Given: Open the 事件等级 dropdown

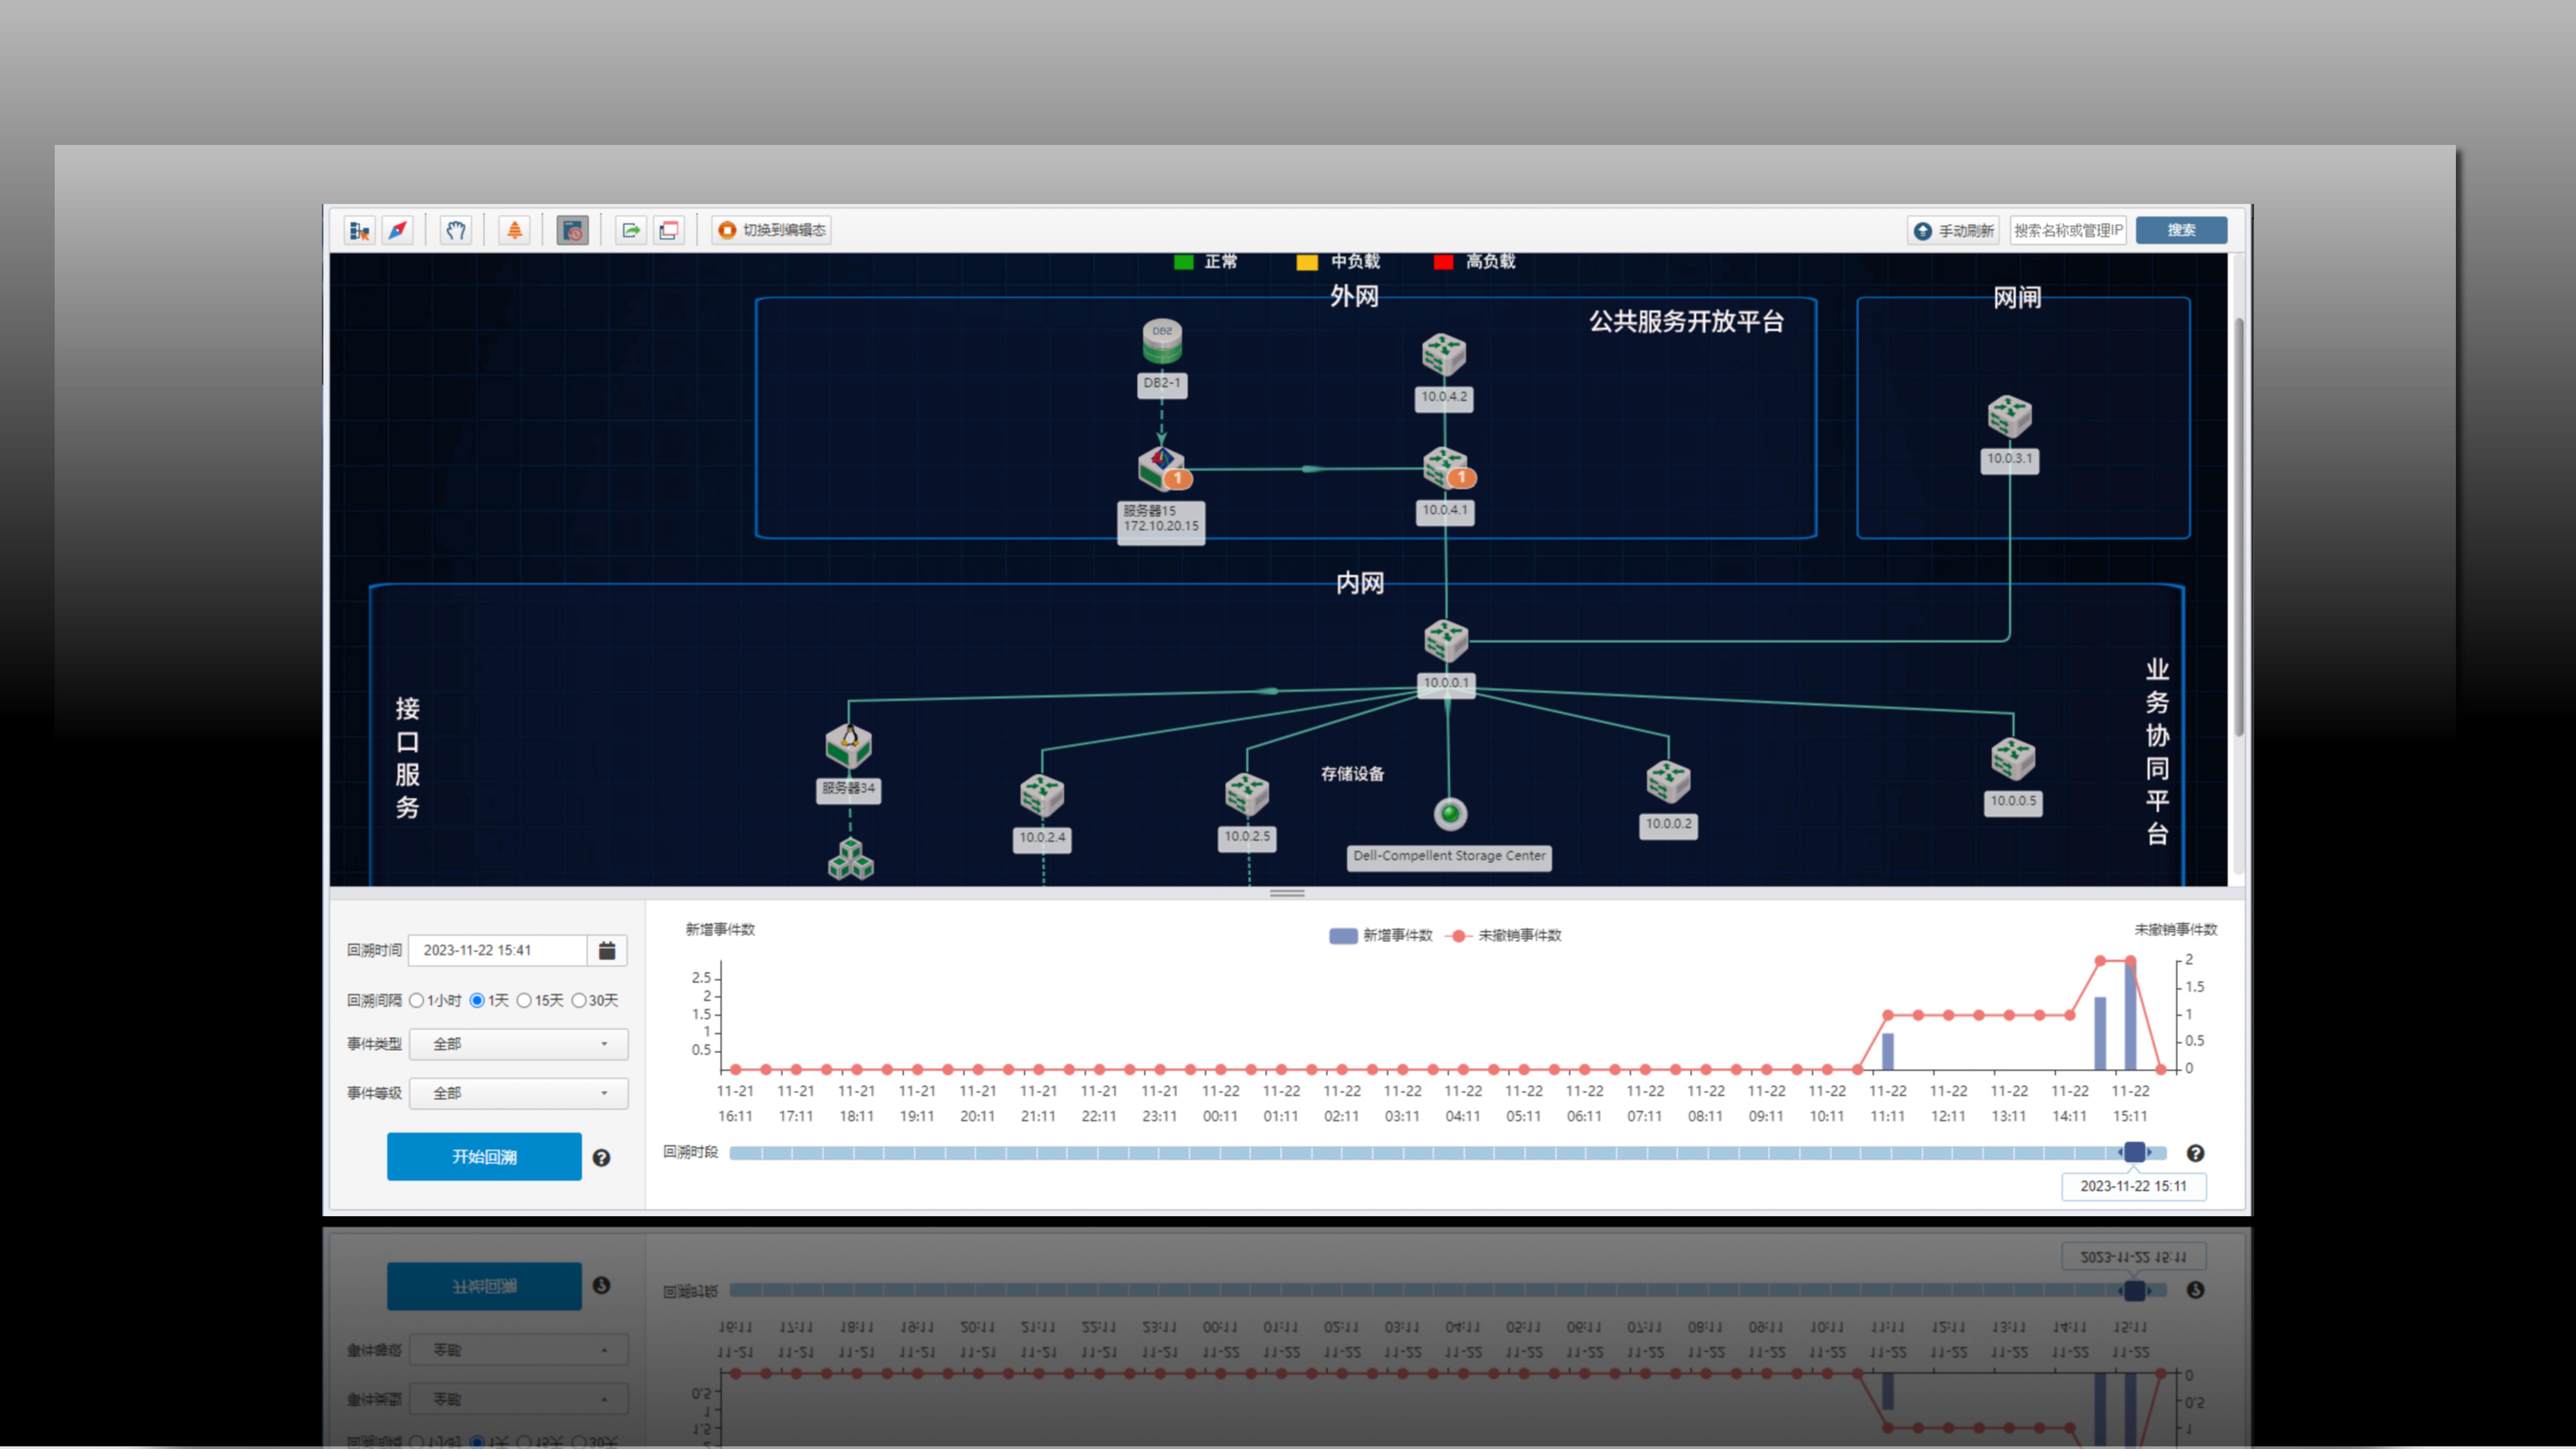Looking at the screenshot, I should pyautogui.click(x=518, y=1093).
